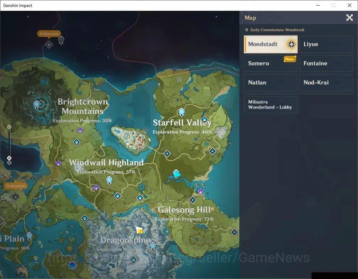Viewport: 358px width, 279px height.
Task: Click the Dragonspine region label
Action: [x=125, y=240]
